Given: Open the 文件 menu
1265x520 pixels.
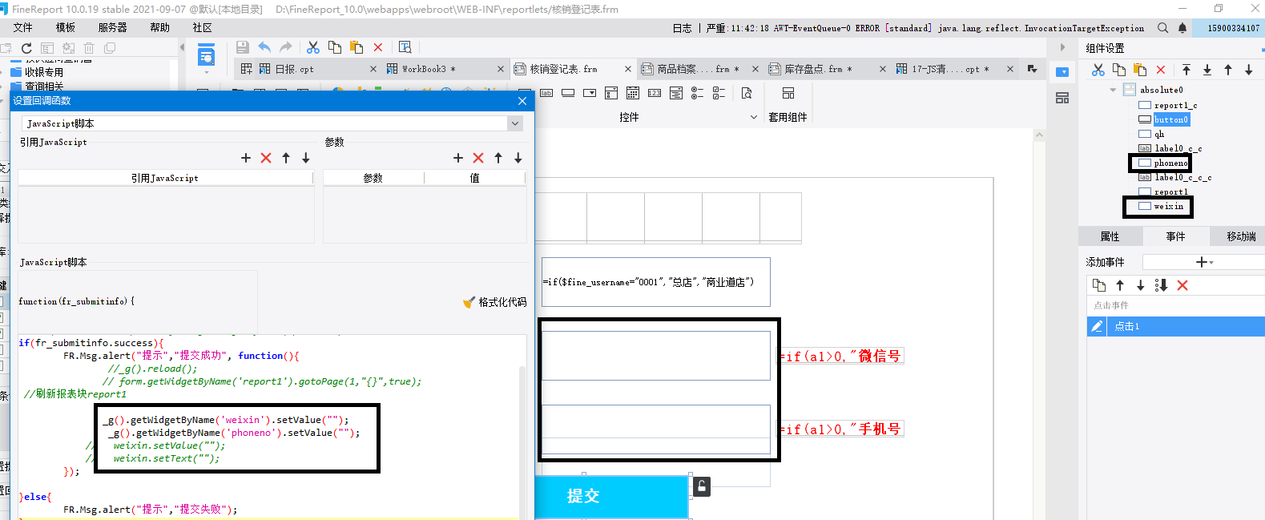Looking at the screenshot, I should (x=23, y=27).
